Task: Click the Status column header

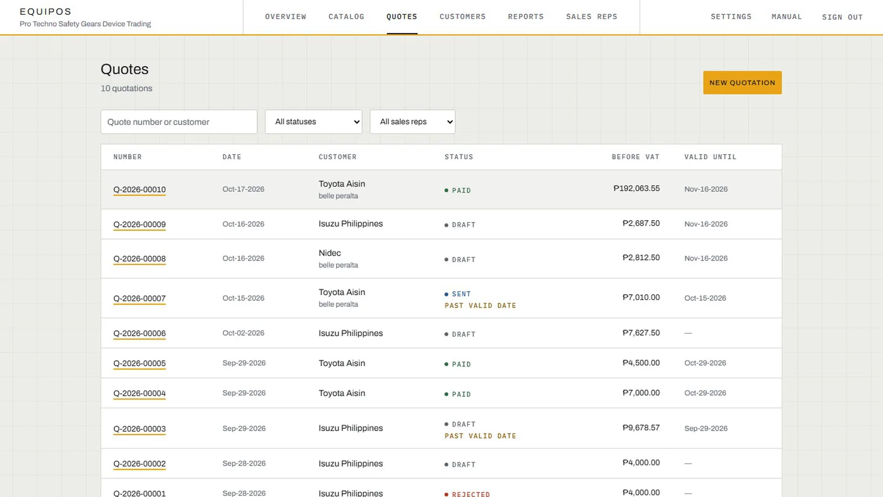Action: point(459,157)
